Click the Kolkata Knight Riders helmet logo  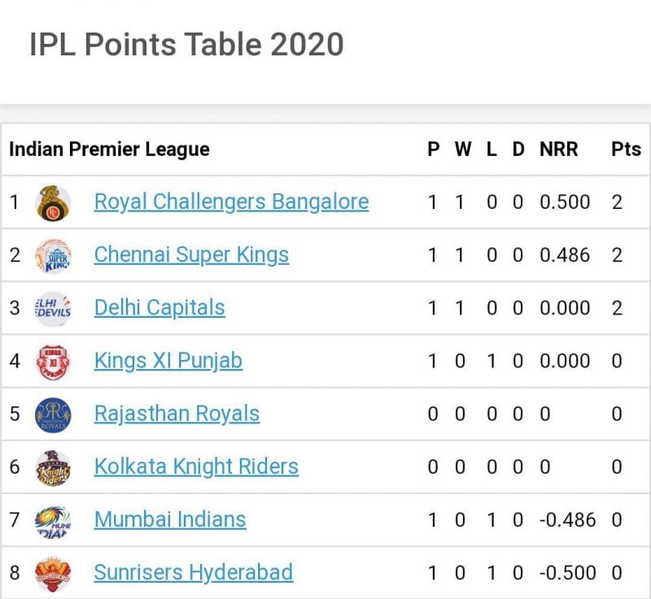(53, 466)
